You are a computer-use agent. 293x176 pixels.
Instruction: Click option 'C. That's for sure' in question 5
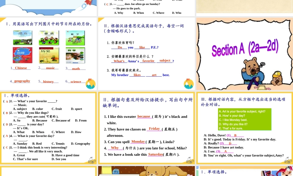(x=25, y=159)
